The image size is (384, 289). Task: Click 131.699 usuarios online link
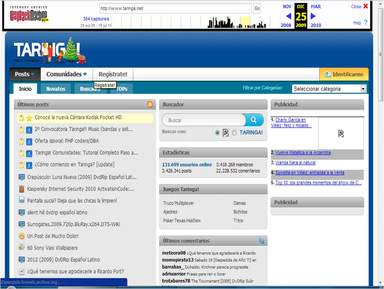tap(187, 165)
